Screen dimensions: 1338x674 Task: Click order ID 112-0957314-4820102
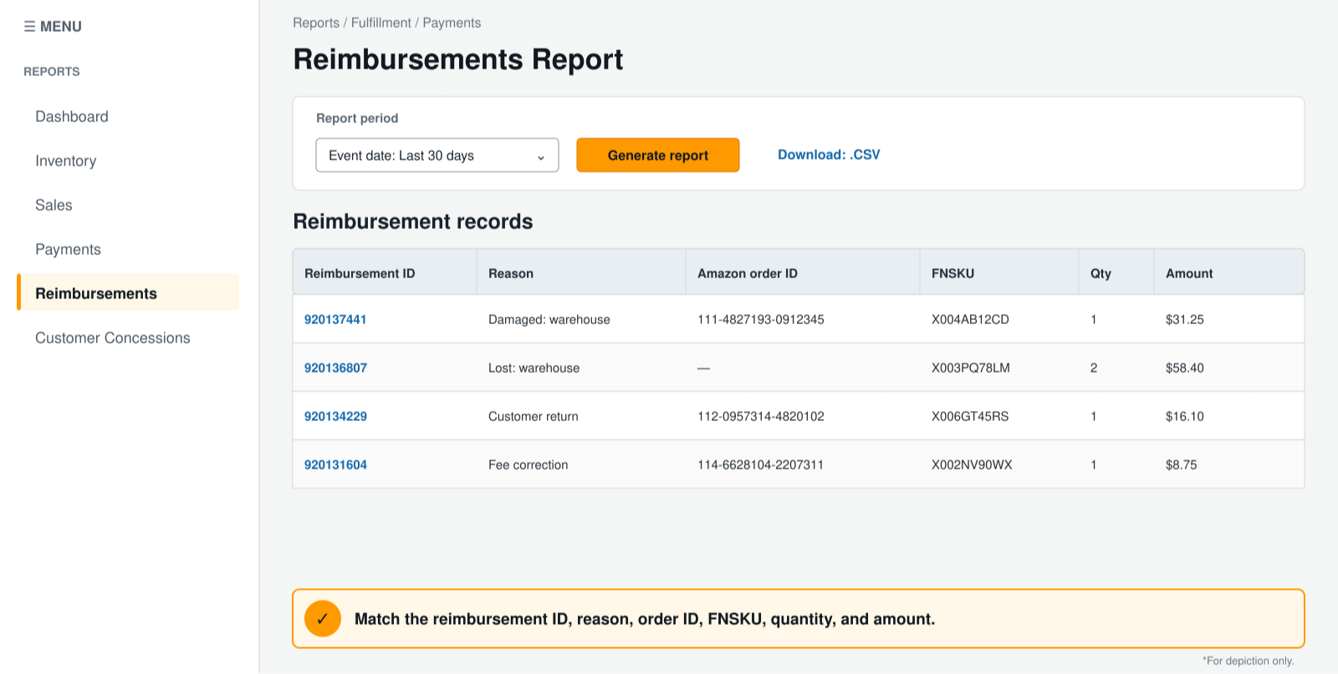pyautogui.click(x=761, y=416)
